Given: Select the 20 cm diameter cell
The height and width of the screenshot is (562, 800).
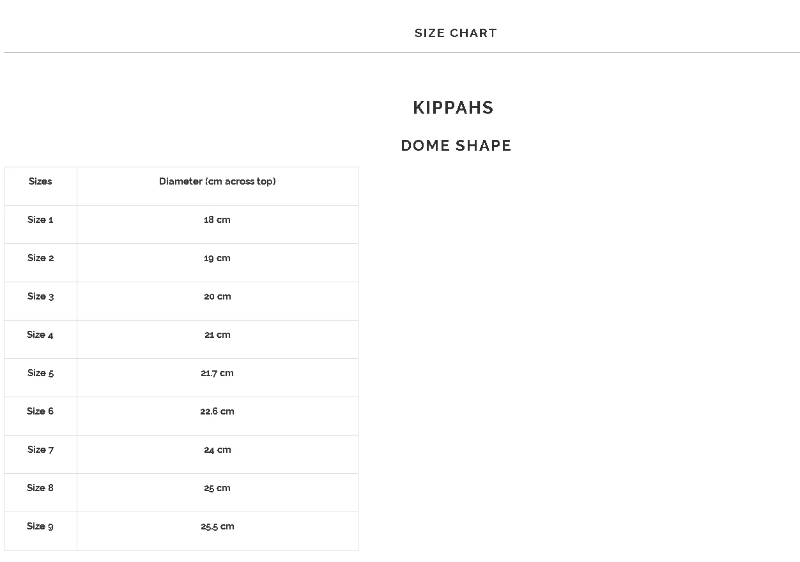Looking at the screenshot, I should (217, 296).
